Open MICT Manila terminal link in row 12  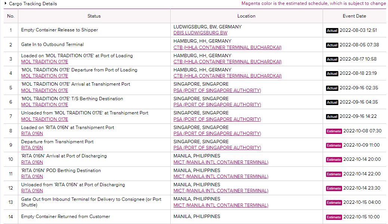221,191
